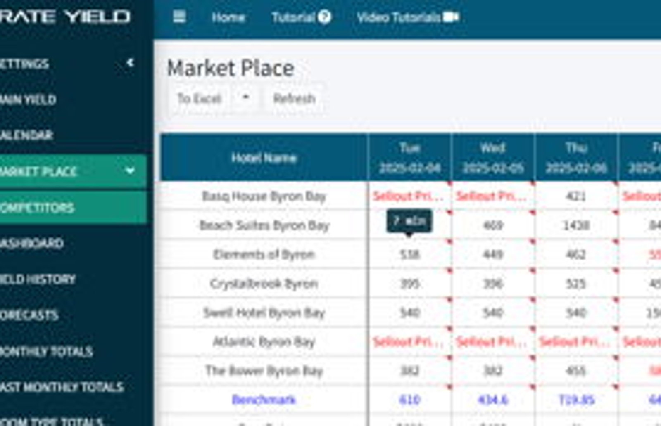Export table with To Excel button
Viewport: 661px width, 426px height.
[x=200, y=98]
